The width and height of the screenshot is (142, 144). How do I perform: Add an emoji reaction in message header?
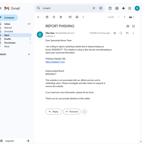121,33
